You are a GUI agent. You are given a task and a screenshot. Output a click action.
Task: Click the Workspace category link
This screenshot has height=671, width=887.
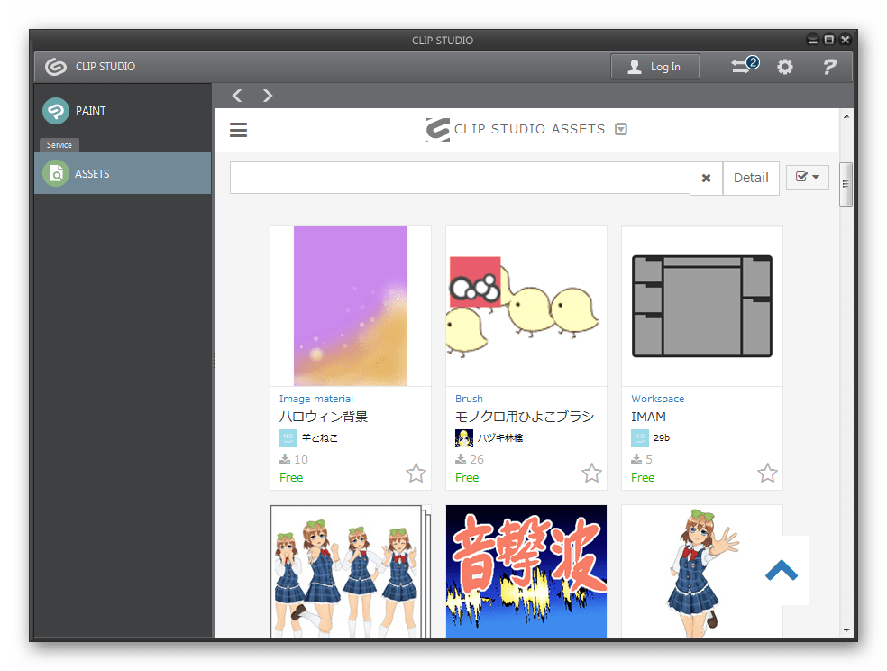click(657, 399)
